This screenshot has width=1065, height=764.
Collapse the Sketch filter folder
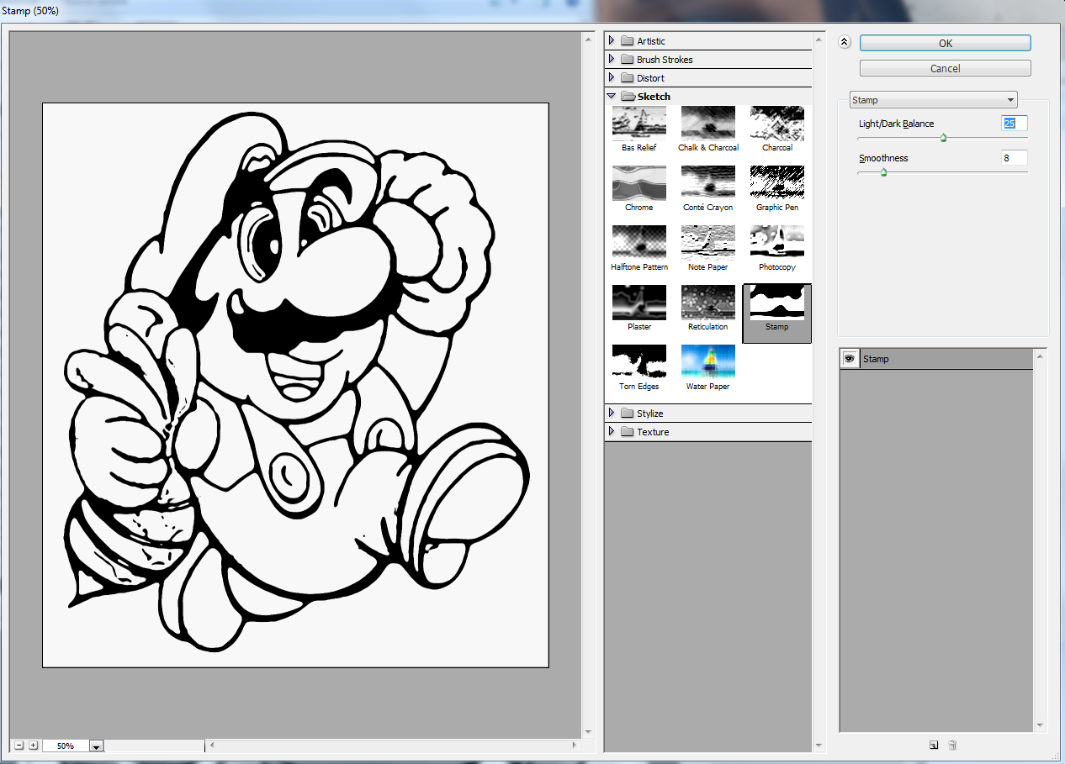pyautogui.click(x=612, y=97)
